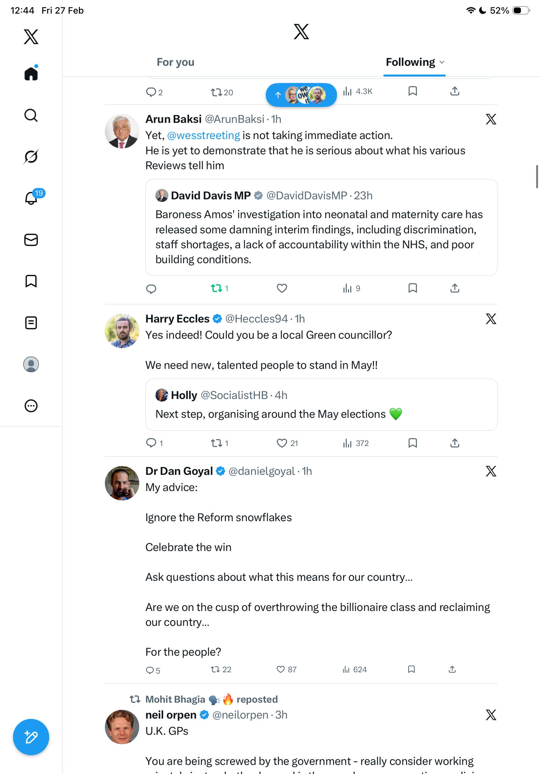Open Grok menu on Arun Baksi's post

(491, 119)
